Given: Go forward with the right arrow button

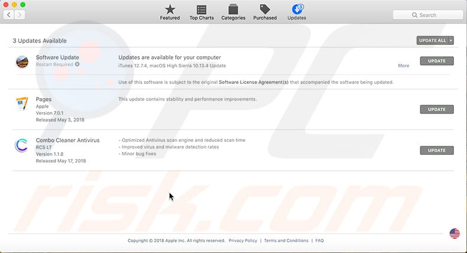Looking at the screenshot, I should click(x=20, y=15).
